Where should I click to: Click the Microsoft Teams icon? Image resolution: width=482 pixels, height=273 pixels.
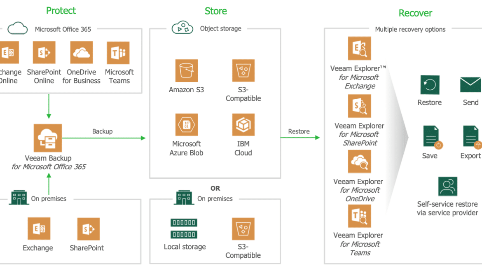tap(118, 53)
